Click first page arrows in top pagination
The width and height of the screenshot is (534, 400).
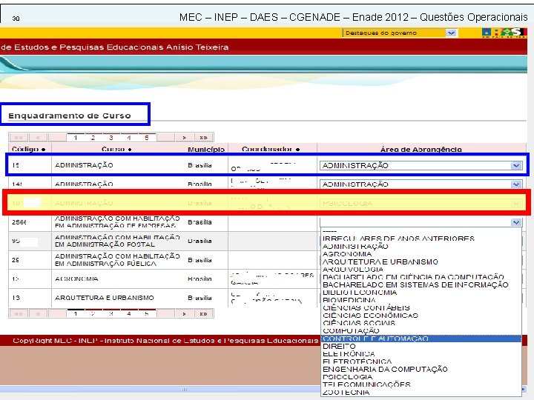[x=19, y=138]
